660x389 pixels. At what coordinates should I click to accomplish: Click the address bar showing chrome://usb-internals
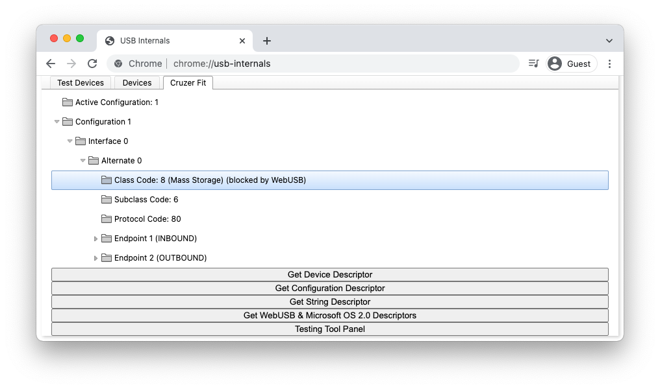coord(312,64)
